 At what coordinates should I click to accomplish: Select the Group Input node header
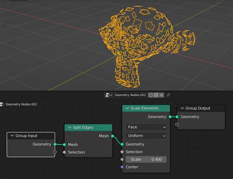click(31, 136)
